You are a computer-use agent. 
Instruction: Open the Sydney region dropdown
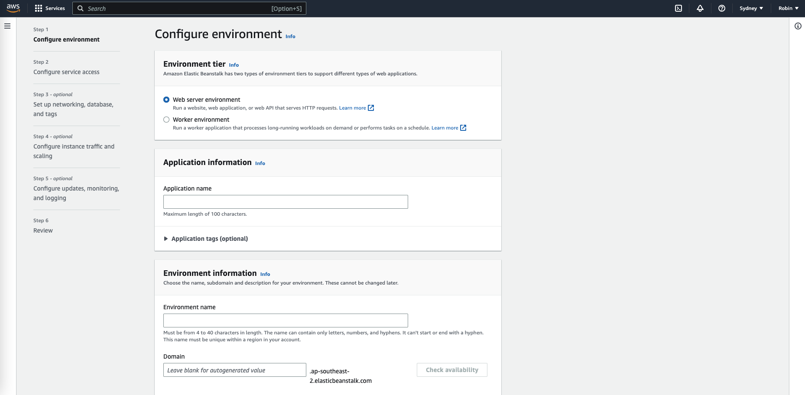751,8
